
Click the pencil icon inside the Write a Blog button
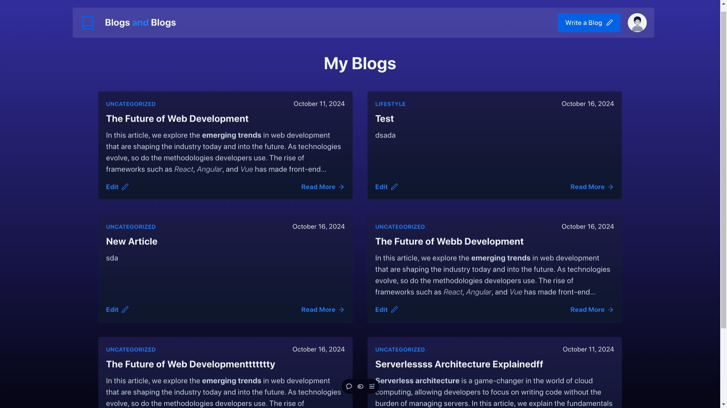(610, 23)
